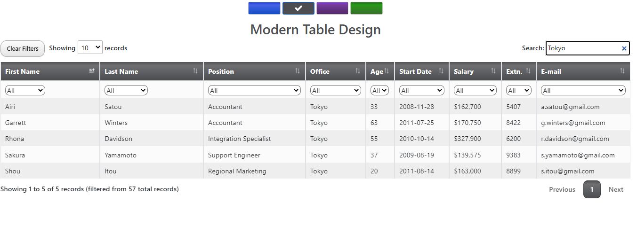The width and height of the screenshot is (637, 234).
Task: Click the sort arrows in Last Name header
Action: pyautogui.click(x=195, y=71)
